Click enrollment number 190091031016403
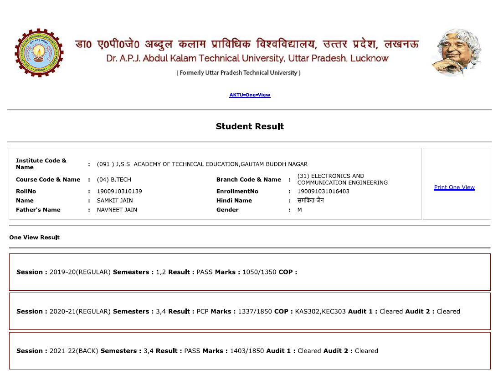Image resolution: width=493 pixels, height=374 pixels. [323, 192]
